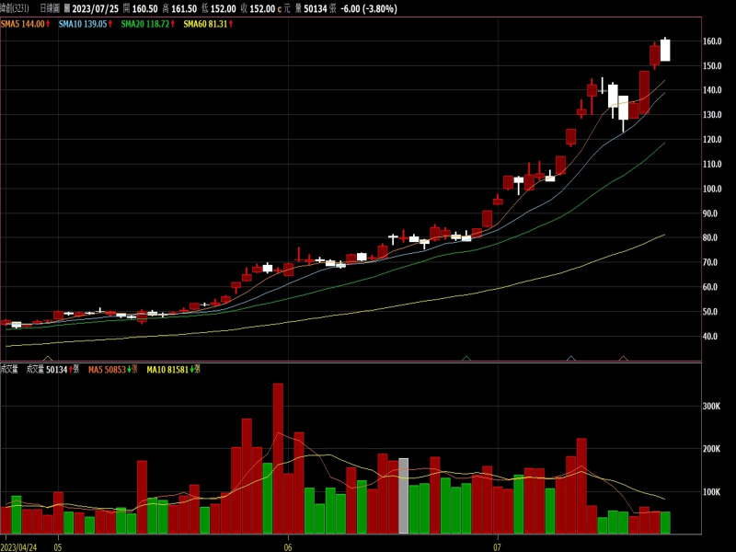Click the 07 month marker on time axis

[x=496, y=543]
